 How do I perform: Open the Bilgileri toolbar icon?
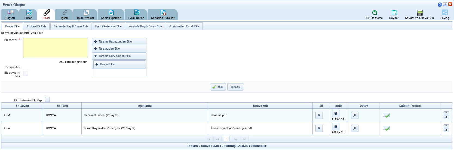click(10, 13)
